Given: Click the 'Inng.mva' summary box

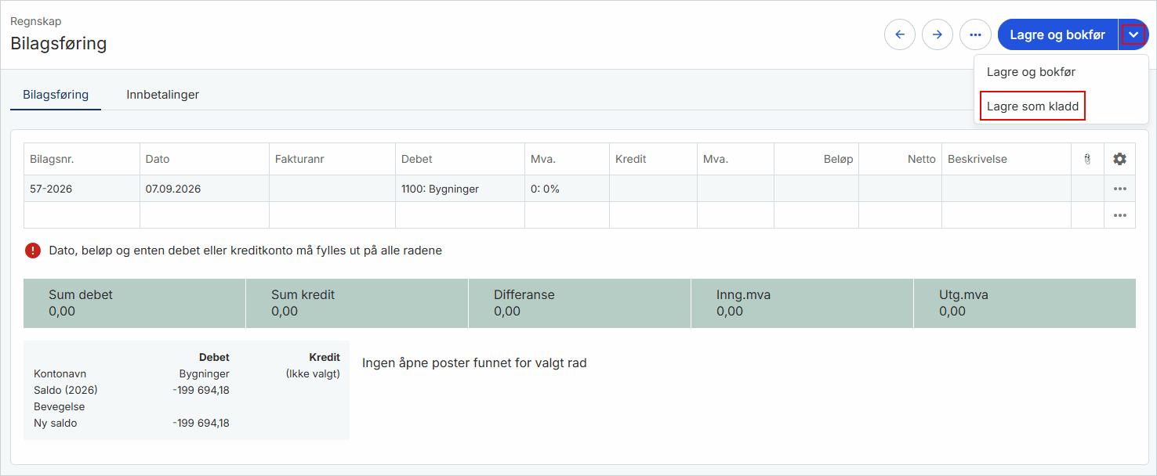Looking at the screenshot, I should [803, 303].
